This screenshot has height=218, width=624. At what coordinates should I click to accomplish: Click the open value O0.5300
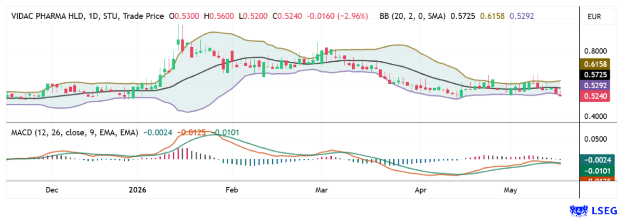[183, 16]
